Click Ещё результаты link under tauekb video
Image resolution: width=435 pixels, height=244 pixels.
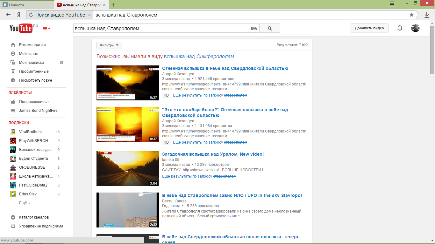199,176
